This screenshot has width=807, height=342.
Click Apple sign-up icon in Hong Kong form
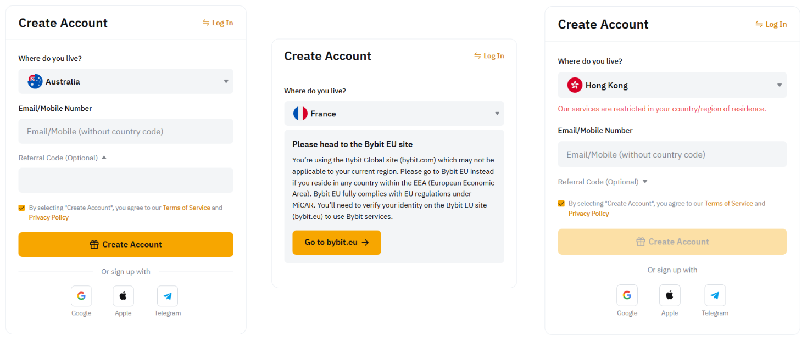point(670,295)
